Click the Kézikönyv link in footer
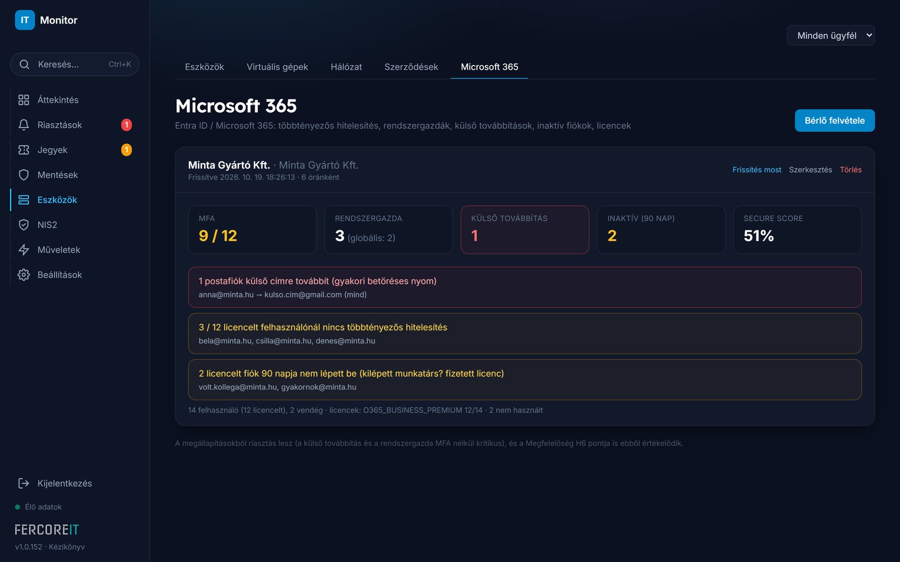900x562 pixels. [67, 547]
